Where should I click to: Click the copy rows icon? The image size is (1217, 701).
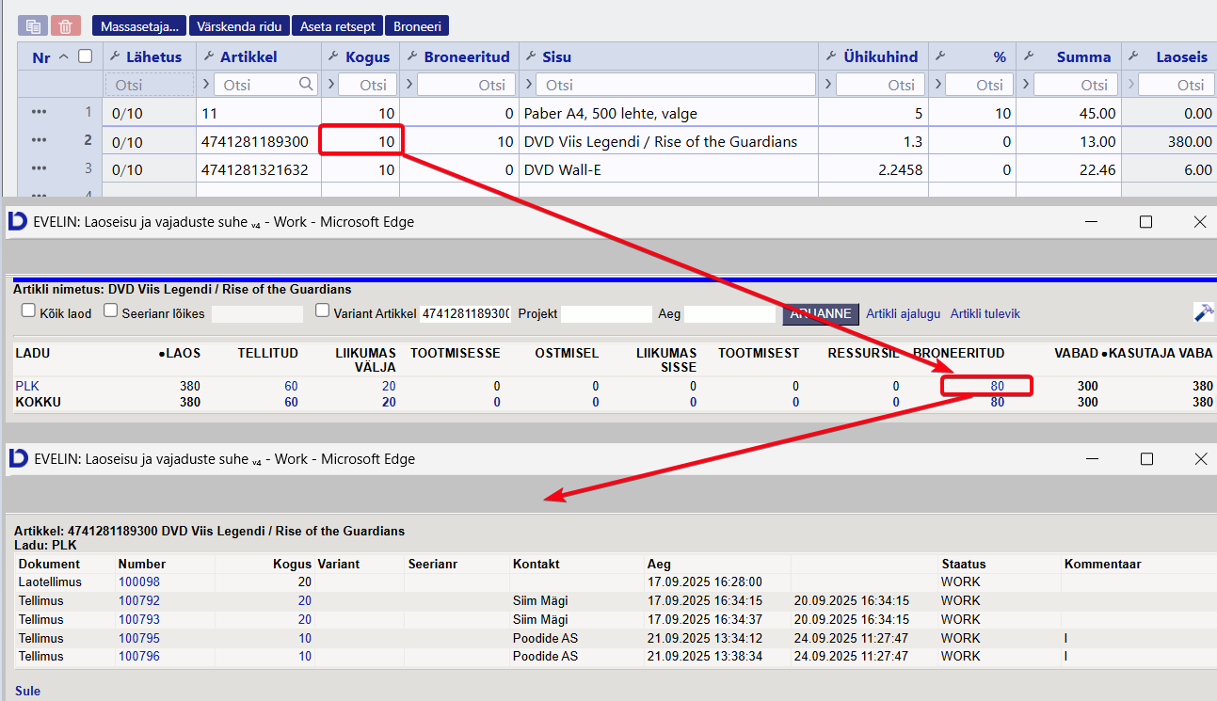33,26
